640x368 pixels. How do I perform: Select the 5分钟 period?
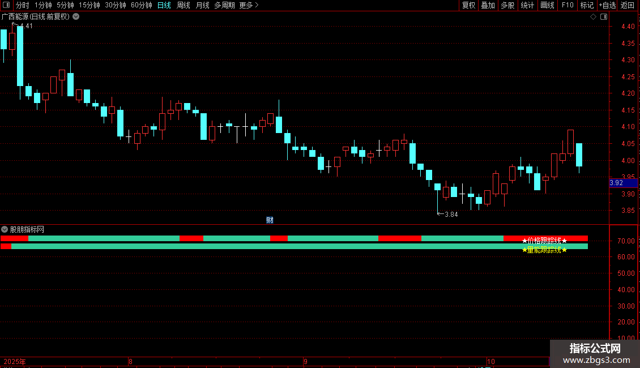[x=65, y=5]
